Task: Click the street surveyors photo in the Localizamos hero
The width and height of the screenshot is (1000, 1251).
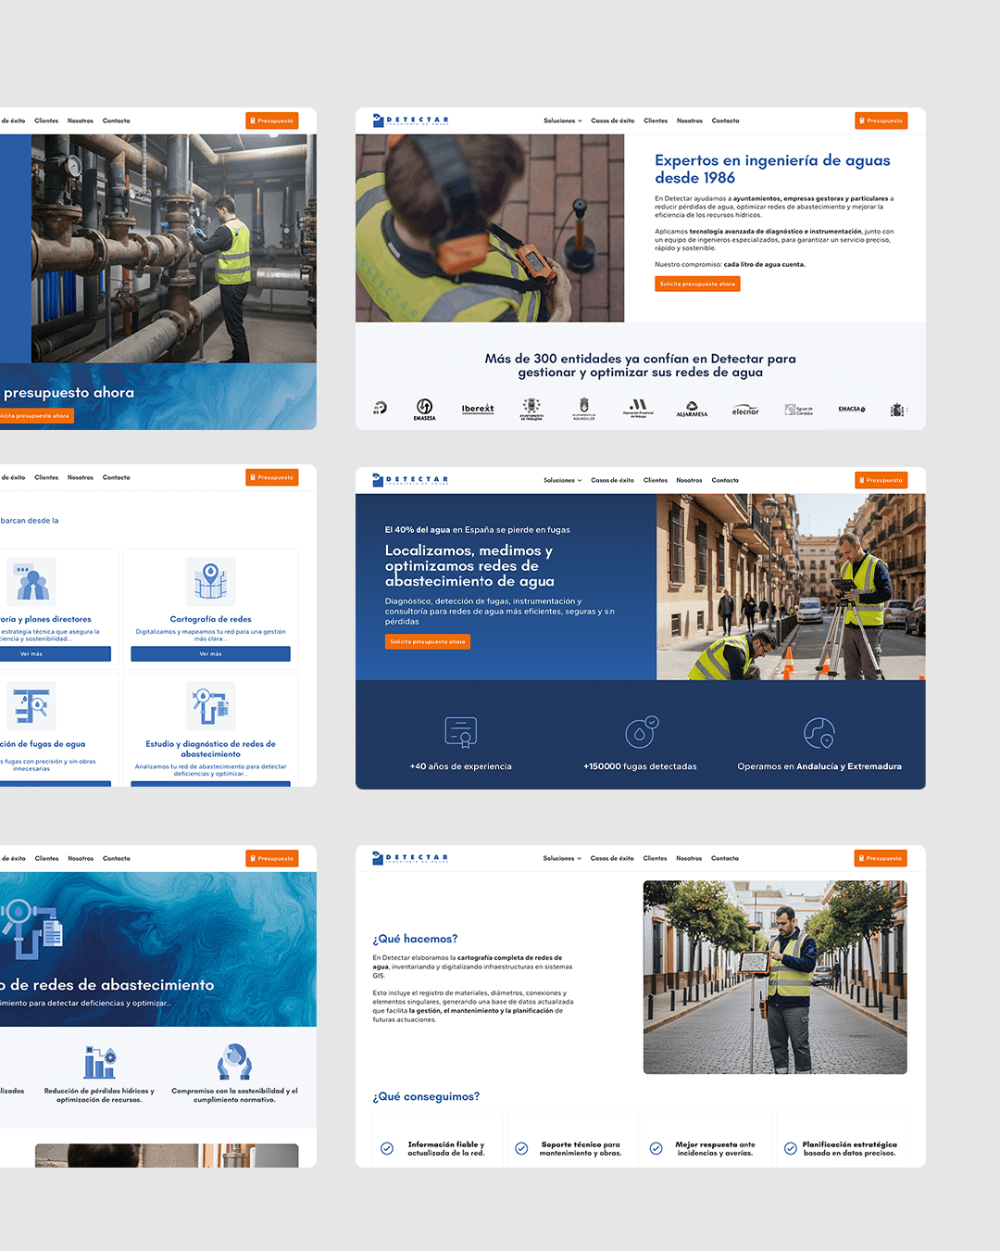Action: point(791,587)
